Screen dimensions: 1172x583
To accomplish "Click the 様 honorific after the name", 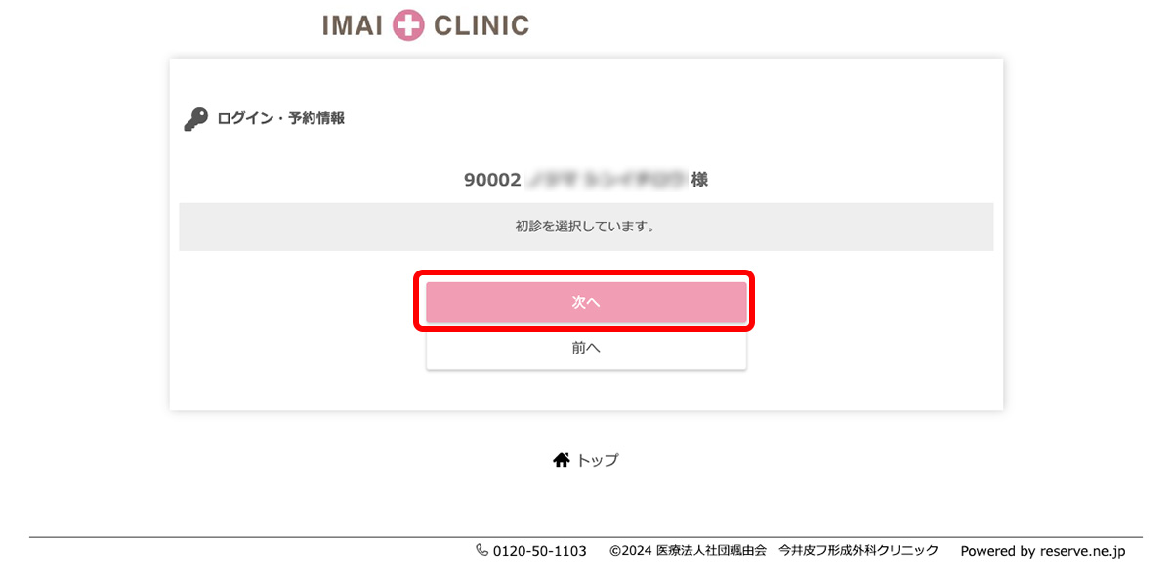I will (x=699, y=180).
